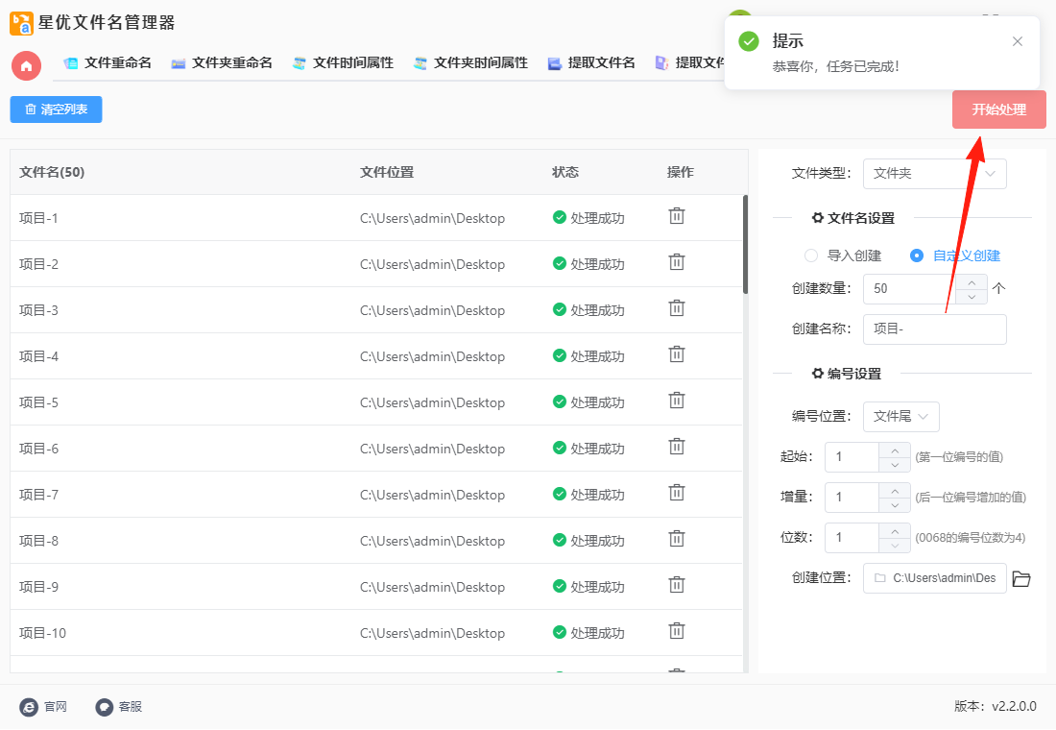Select the 项目-7 file name cell
The width and height of the screenshot is (1056, 730).
pos(38,495)
